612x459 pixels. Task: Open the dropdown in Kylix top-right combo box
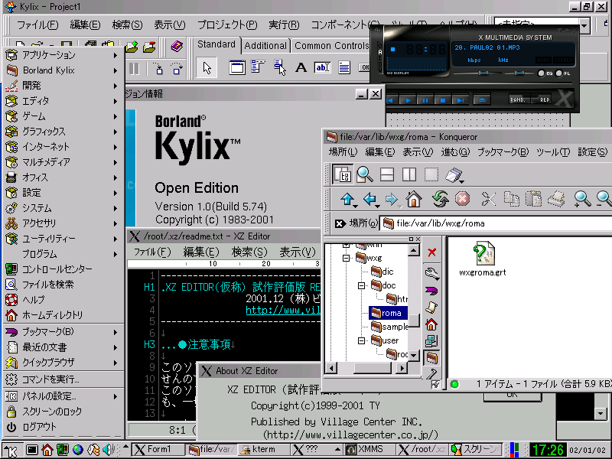coord(584,26)
